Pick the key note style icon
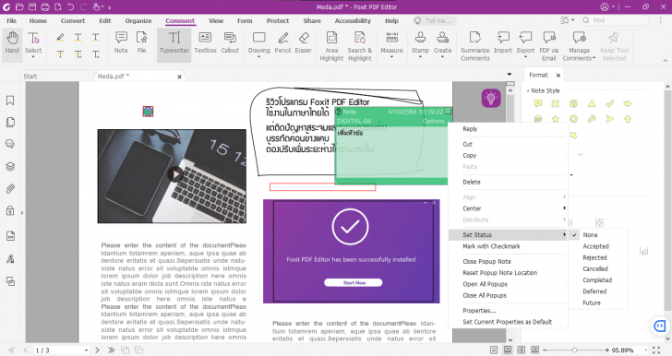The width and height of the screenshot is (672, 356). (592, 119)
